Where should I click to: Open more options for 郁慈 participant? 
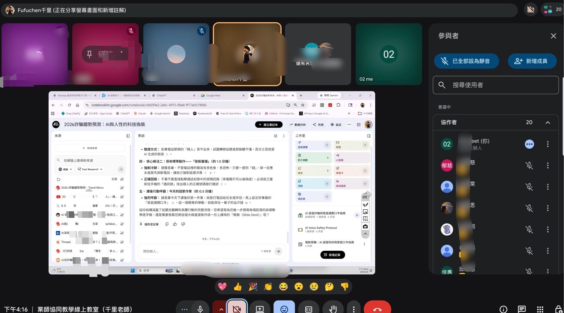point(548,165)
